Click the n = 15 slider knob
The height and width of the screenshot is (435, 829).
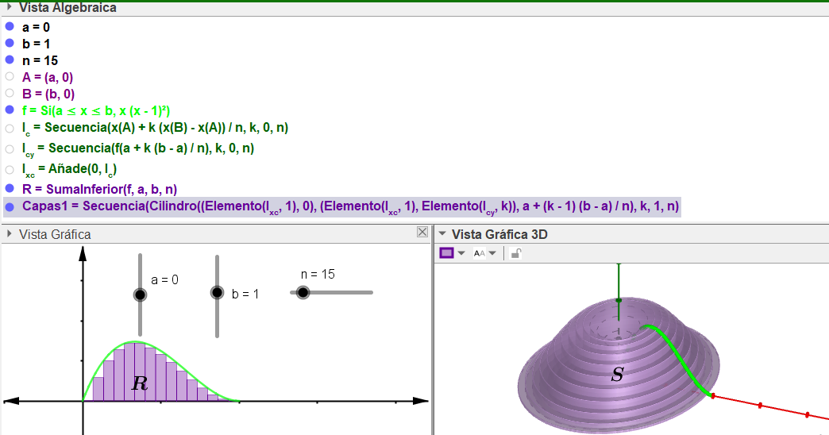303,292
